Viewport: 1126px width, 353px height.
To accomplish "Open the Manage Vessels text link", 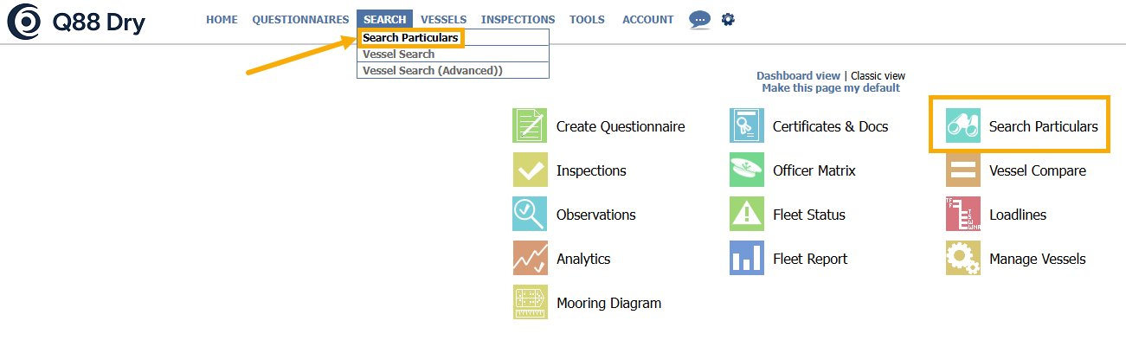I will tap(1038, 259).
